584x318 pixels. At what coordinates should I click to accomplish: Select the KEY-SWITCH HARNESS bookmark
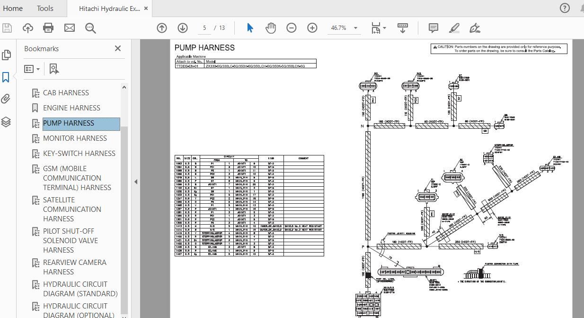coord(79,154)
